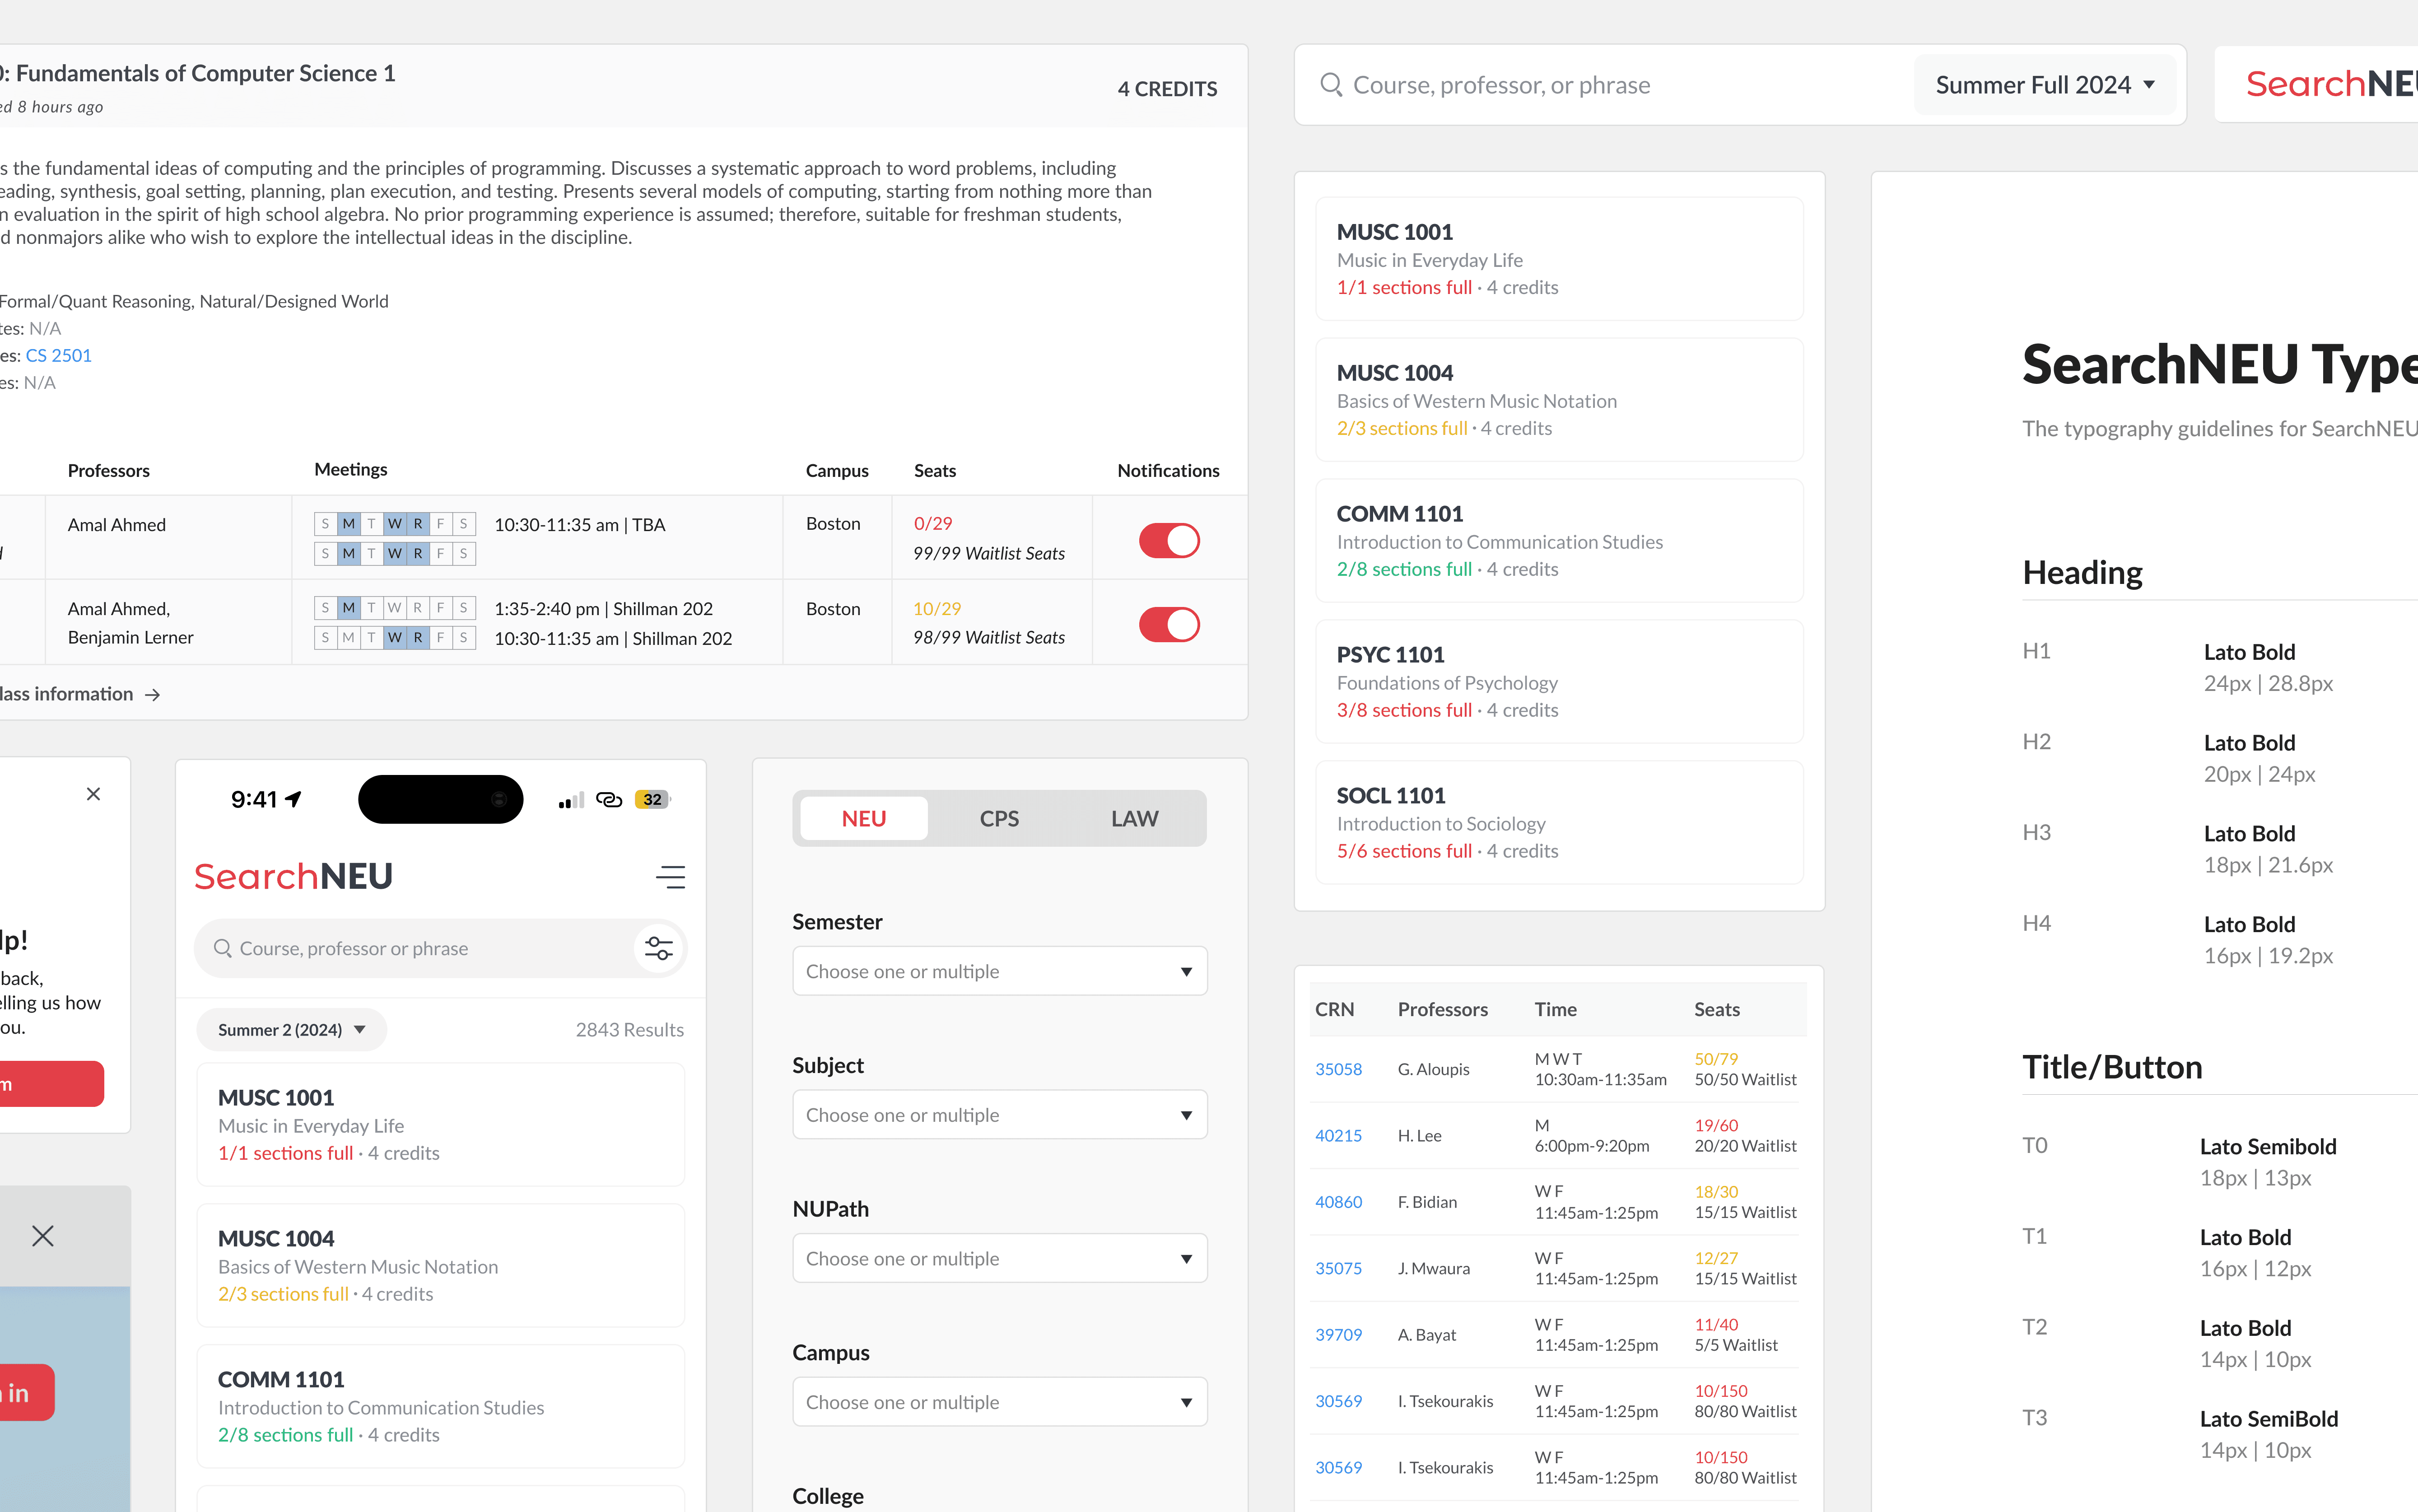This screenshot has width=2418, height=1512.
Task: Toggle notifications for Amal Ahmed's 0/29 section
Action: [1169, 540]
